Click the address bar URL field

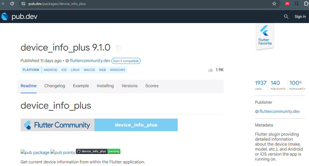(x=131, y=4)
